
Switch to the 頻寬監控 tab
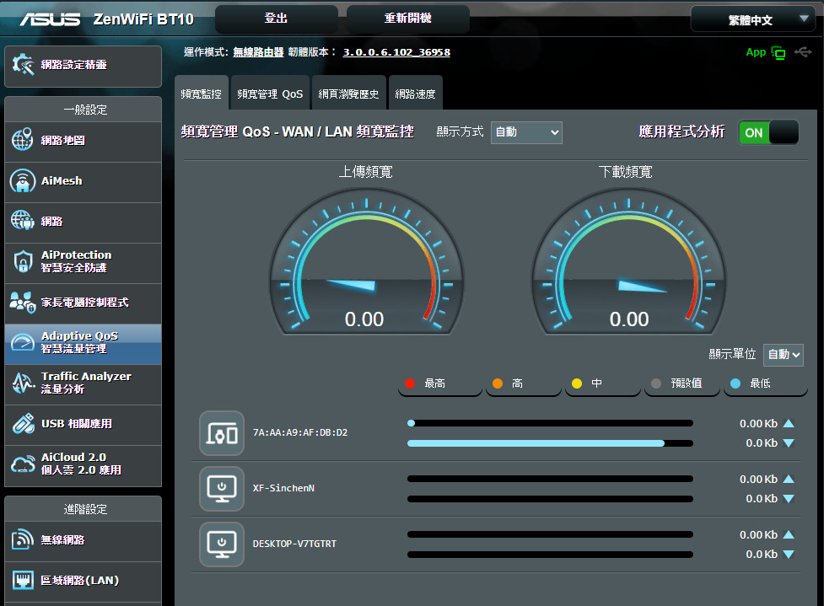[202, 94]
